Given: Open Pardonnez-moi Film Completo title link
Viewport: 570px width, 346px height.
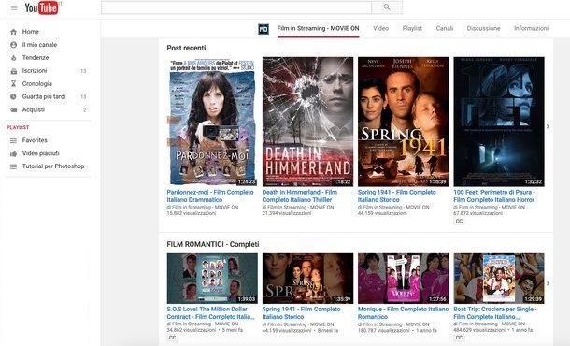Looking at the screenshot, I should tap(210, 195).
